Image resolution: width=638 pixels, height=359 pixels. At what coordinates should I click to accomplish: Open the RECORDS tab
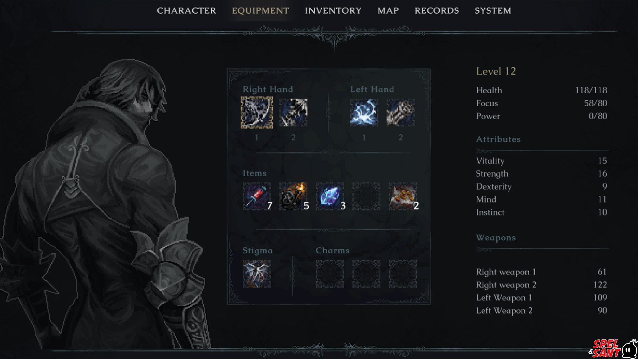(437, 11)
